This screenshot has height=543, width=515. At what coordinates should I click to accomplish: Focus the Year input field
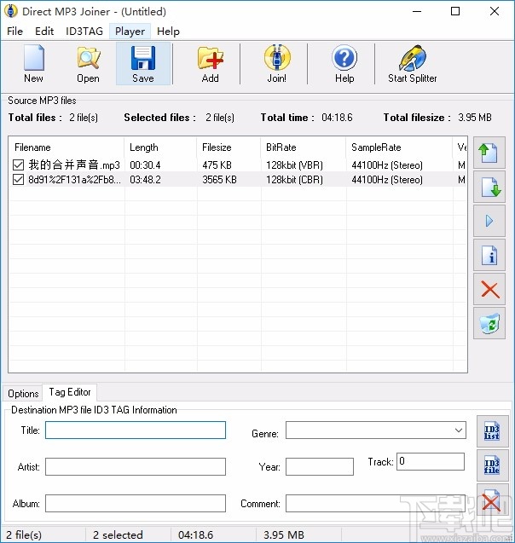[x=320, y=466]
